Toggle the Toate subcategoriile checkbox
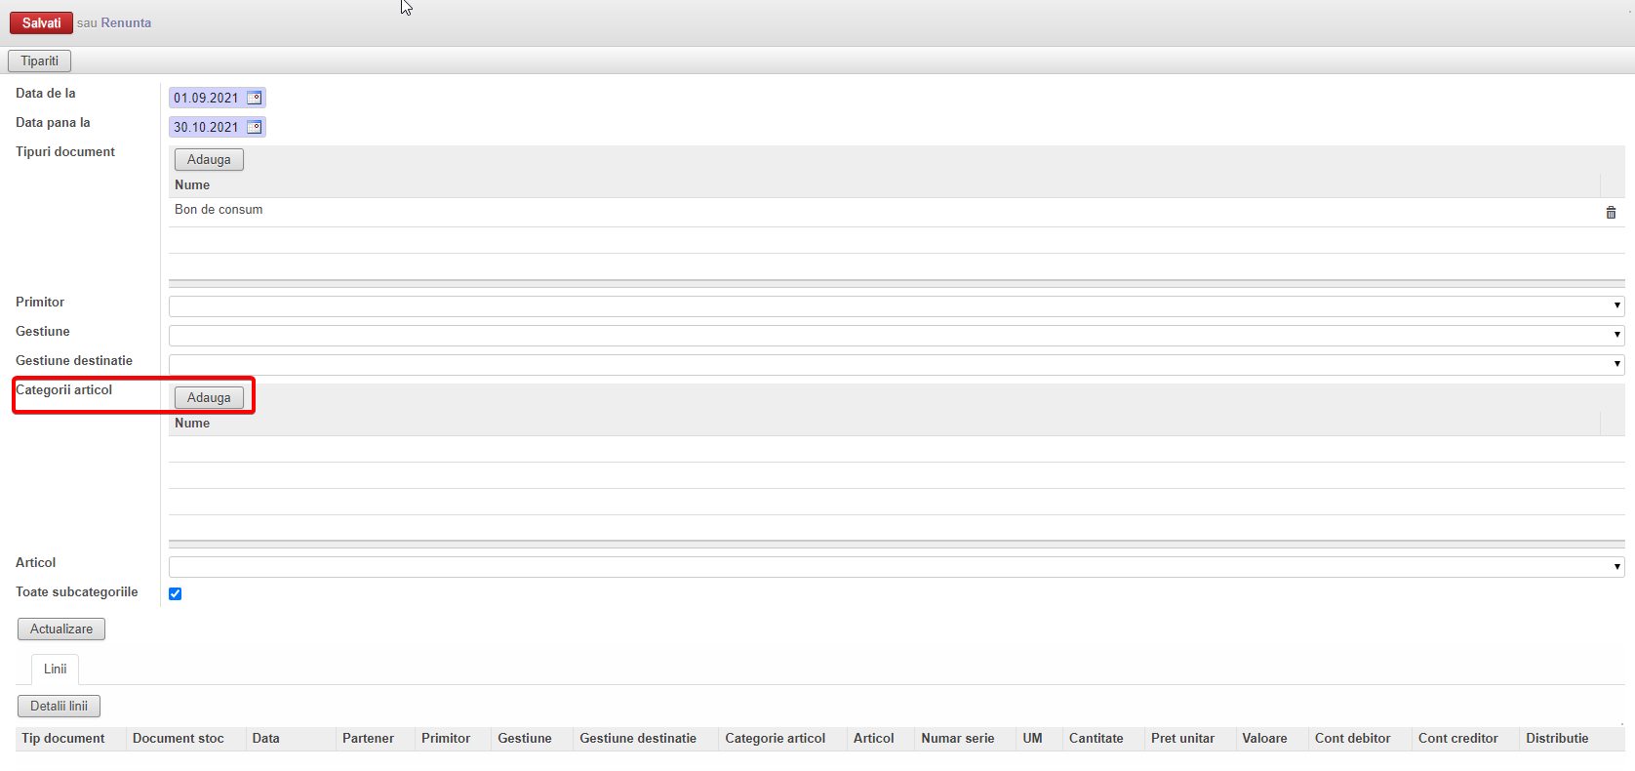Viewport: 1635px width, 771px height. point(176,593)
